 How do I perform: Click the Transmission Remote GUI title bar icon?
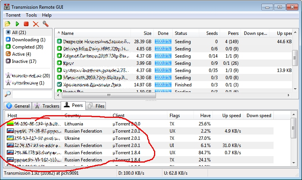coord(7,7)
